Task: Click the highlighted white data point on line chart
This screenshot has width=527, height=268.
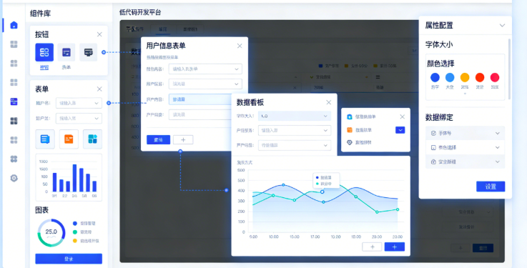Action: [322, 192]
